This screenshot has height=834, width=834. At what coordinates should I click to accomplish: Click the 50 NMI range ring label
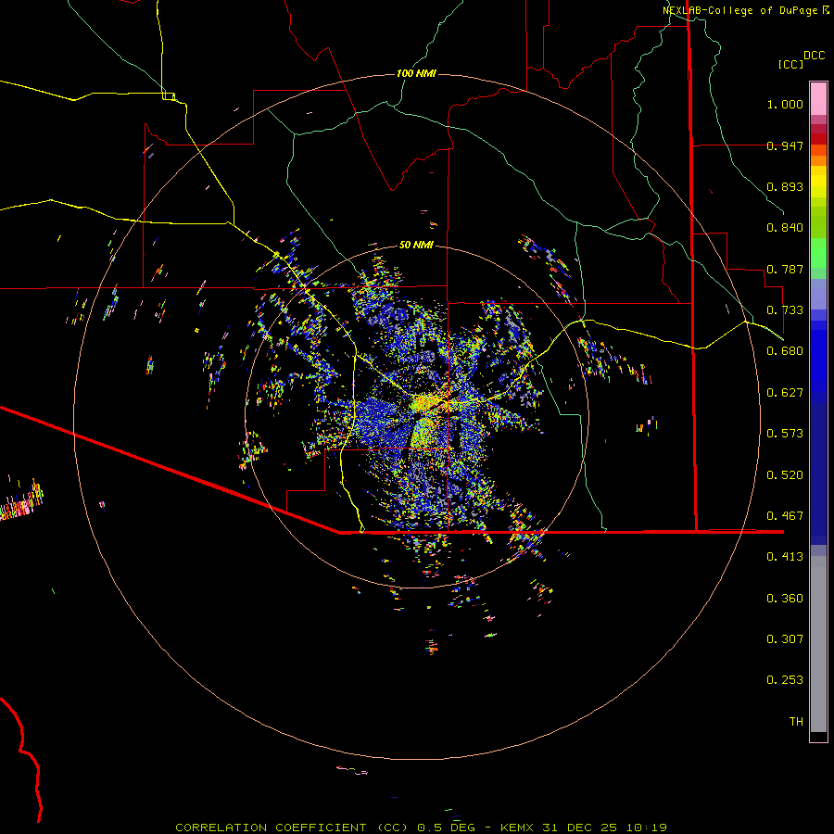pyautogui.click(x=416, y=246)
